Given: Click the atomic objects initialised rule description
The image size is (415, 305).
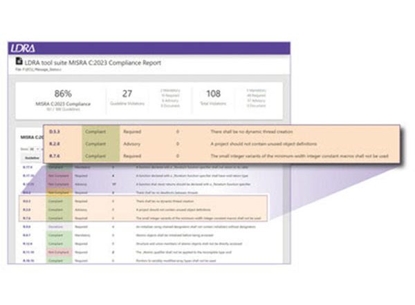Looking at the screenshot, I should coord(175,235).
